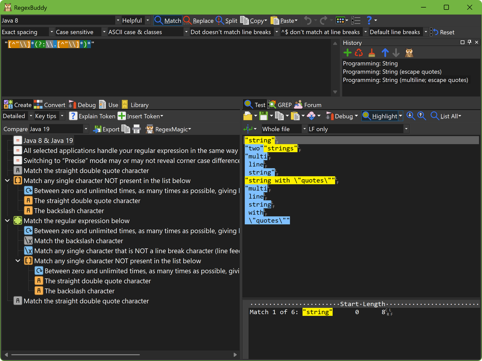Move history item up with blue arrow
This screenshot has width=482, height=361.
(385, 53)
